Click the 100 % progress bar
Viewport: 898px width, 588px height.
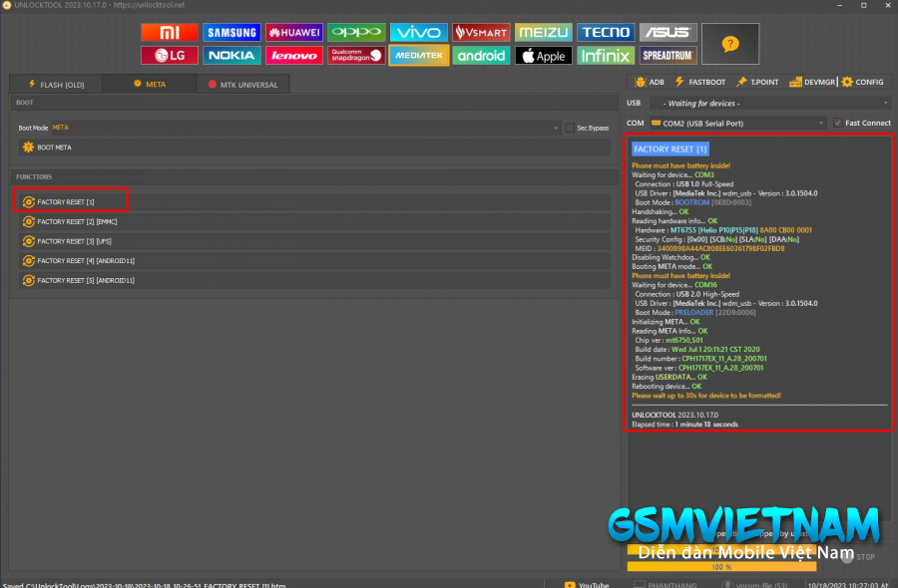(x=721, y=567)
